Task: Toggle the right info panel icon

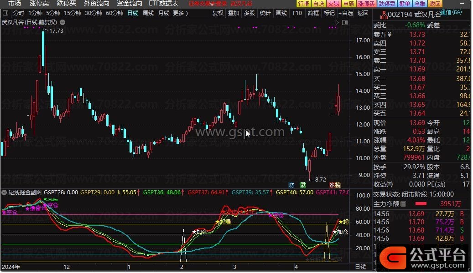Action: click(x=345, y=23)
